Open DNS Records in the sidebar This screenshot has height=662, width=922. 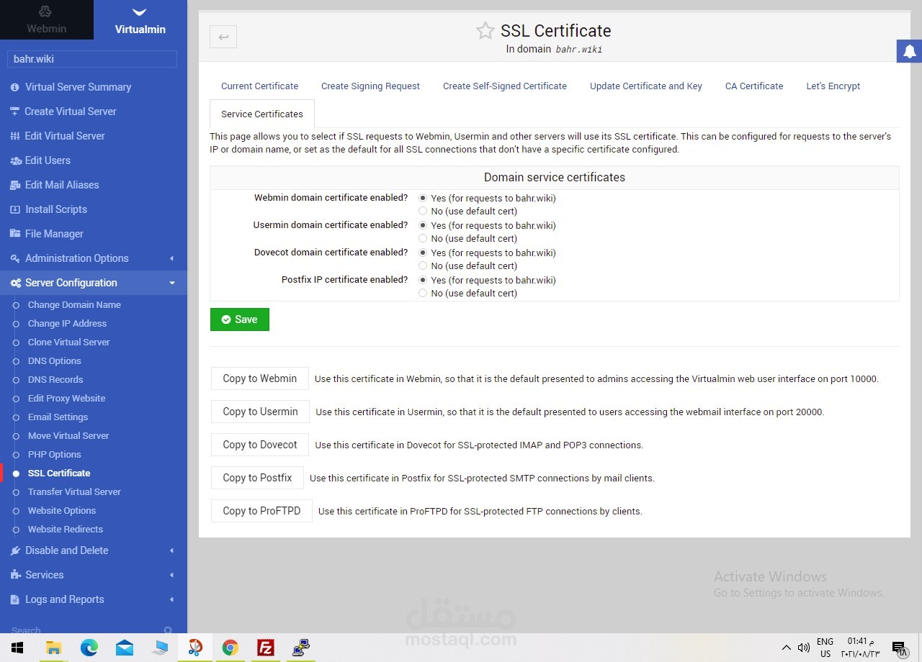pyautogui.click(x=55, y=379)
